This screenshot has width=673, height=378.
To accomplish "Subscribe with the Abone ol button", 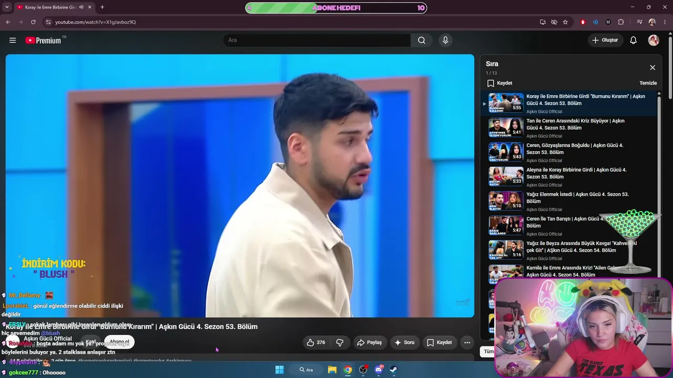I will [119, 342].
